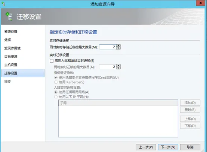Click the server icon beside 迁移设置 header

[9, 17]
